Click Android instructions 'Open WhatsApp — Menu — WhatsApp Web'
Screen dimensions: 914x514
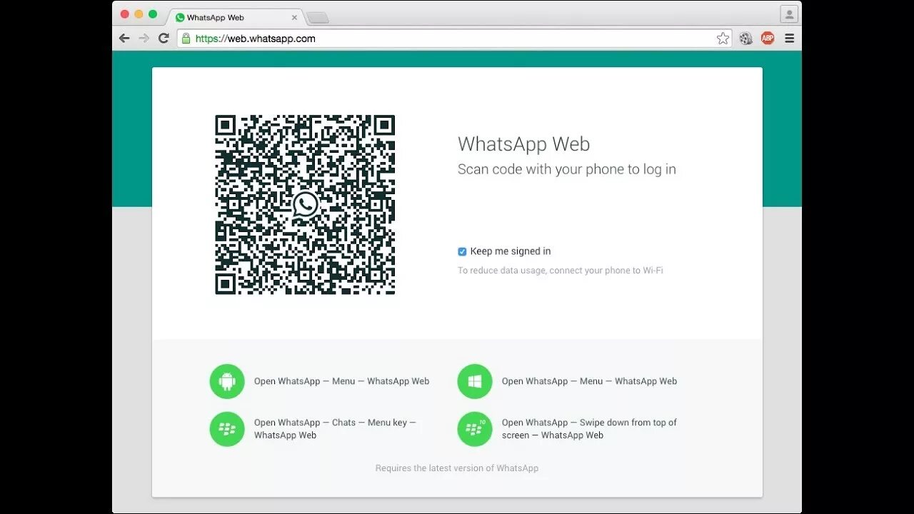pos(341,381)
